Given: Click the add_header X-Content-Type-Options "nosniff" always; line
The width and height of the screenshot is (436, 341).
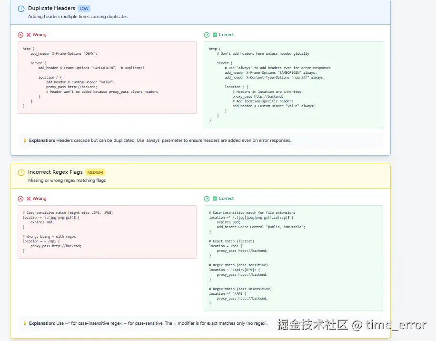Looking at the screenshot, I should tap(275, 77).
